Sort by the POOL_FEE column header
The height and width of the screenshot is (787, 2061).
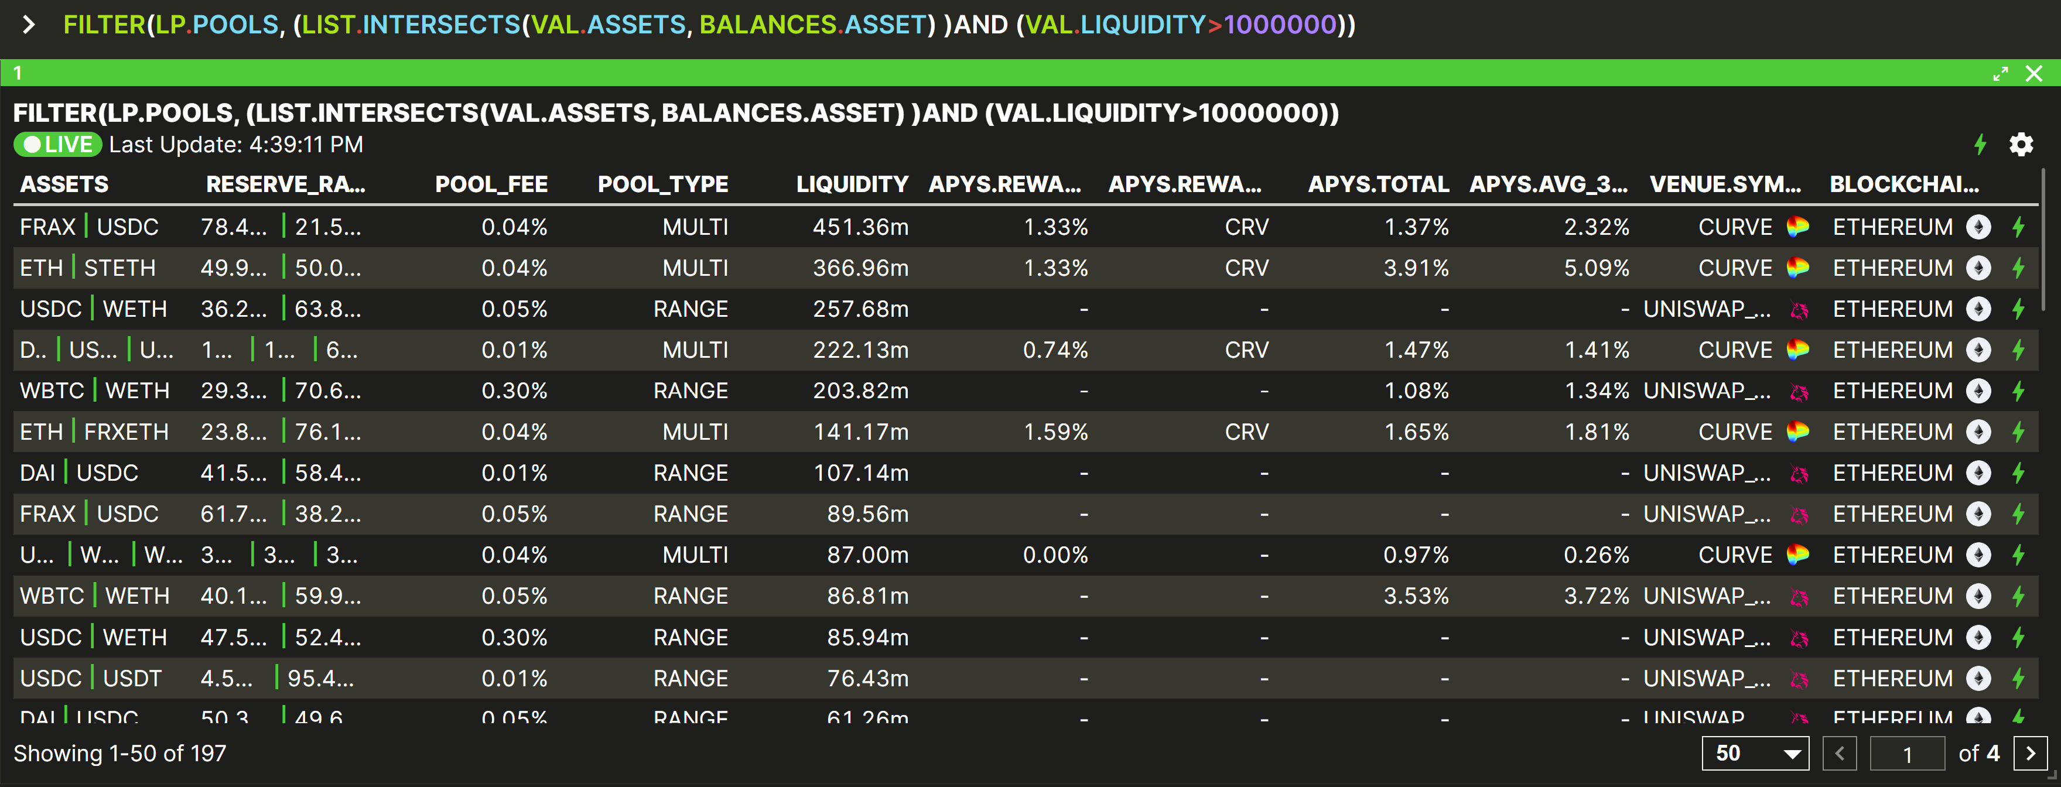click(491, 184)
